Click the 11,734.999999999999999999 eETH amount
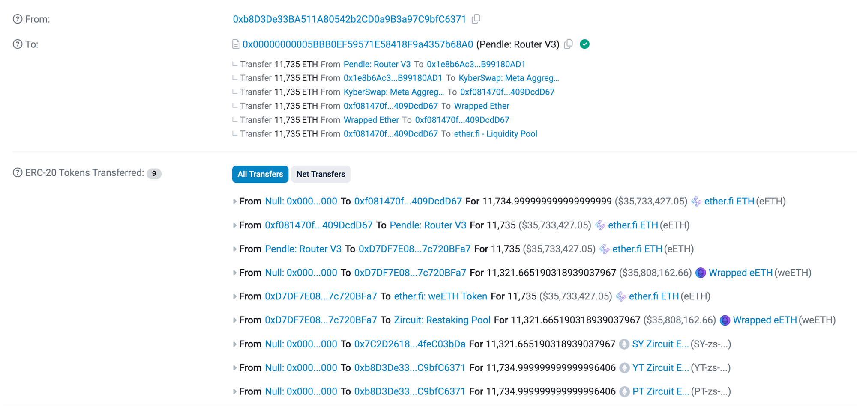This screenshot has width=857, height=406. pyautogui.click(x=547, y=202)
